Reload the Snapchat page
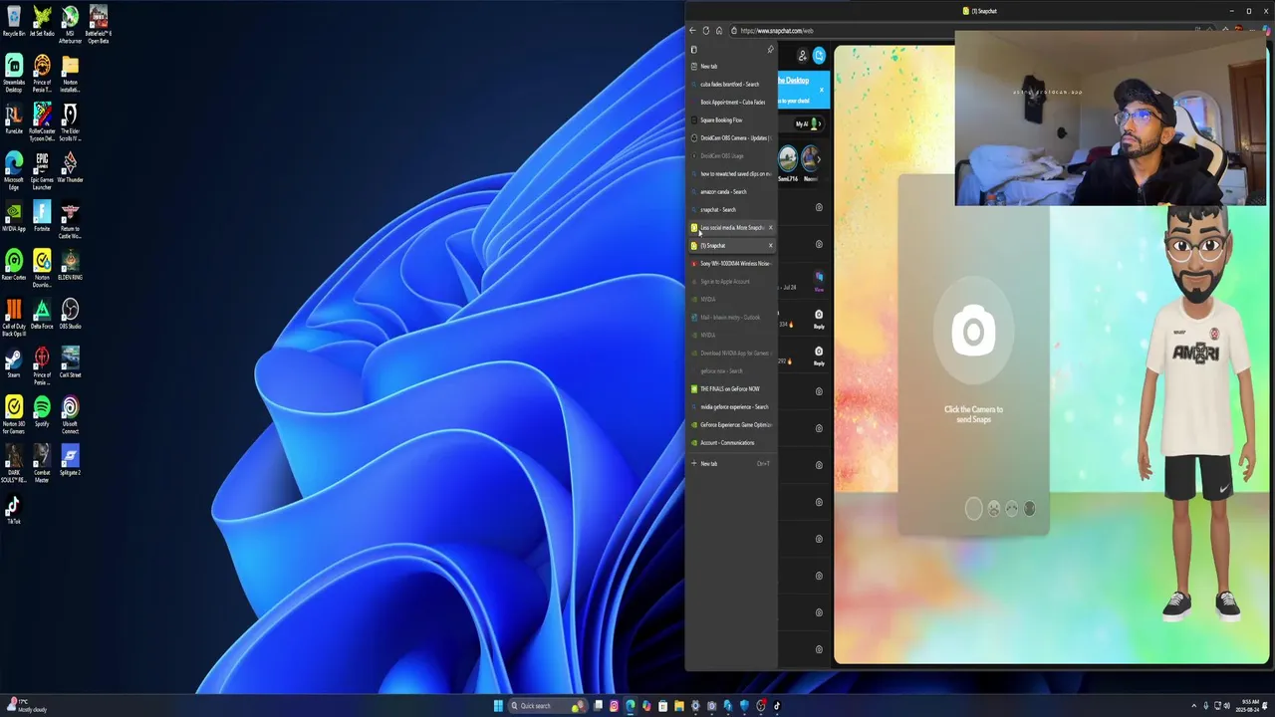The height and width of the screenshot is (717, 1275). click(706, 30)
